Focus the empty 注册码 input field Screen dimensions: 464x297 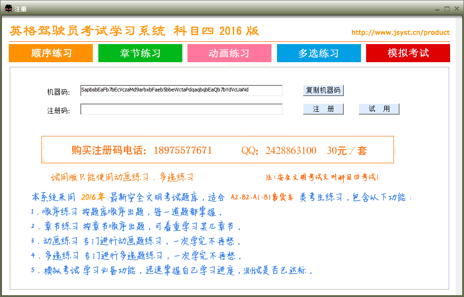(181, 109)
